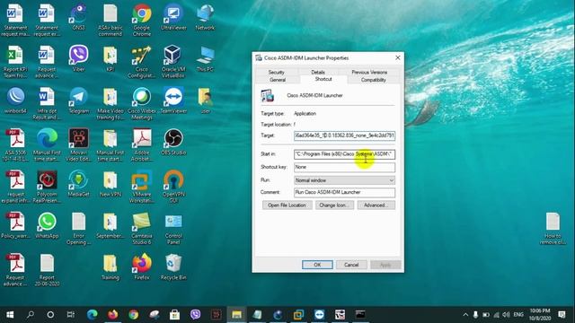Open Oracle VM VirtualBox desktop icon

coord(173,62)
